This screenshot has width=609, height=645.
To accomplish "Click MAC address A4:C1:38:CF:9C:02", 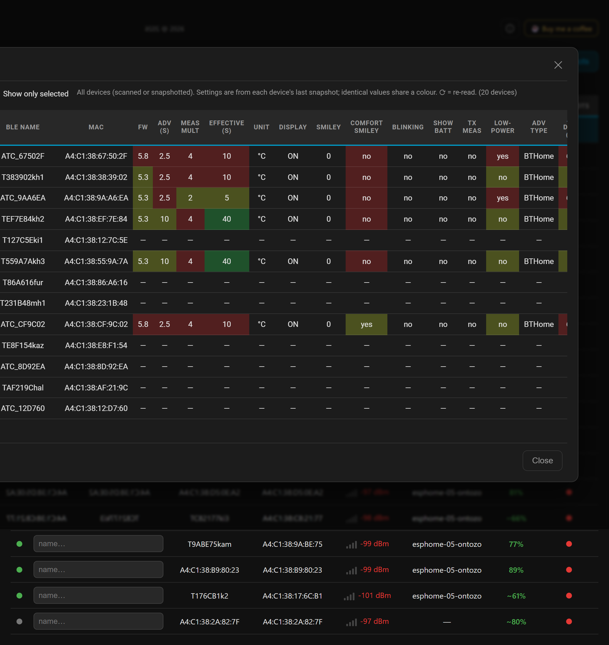I will (96, 324).
